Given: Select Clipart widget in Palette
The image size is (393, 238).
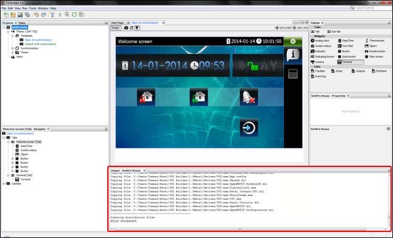Looking at the screenshot, I should click(370, 46).
